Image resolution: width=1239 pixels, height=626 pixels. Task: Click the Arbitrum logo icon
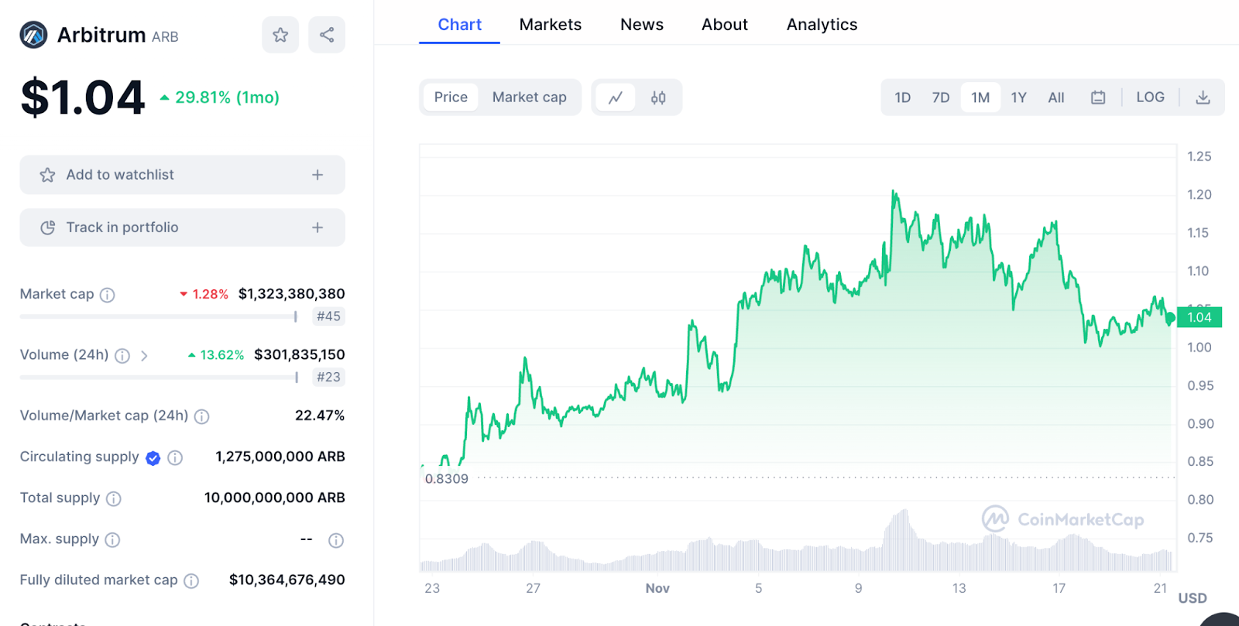[33, 35]
